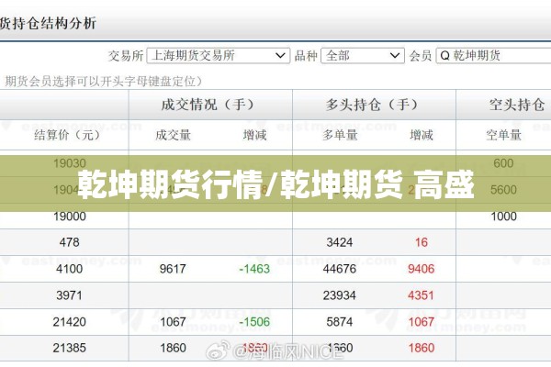The width and height of the screenshot is (551, 367).
Task: Click the 结算价（元） column header
Action: (x=69, y=135)
